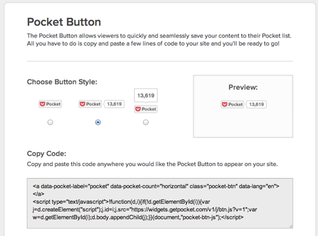Click the data-pocket-label anchor line in code
318x236 pixels.
click(x=156, y=186)
